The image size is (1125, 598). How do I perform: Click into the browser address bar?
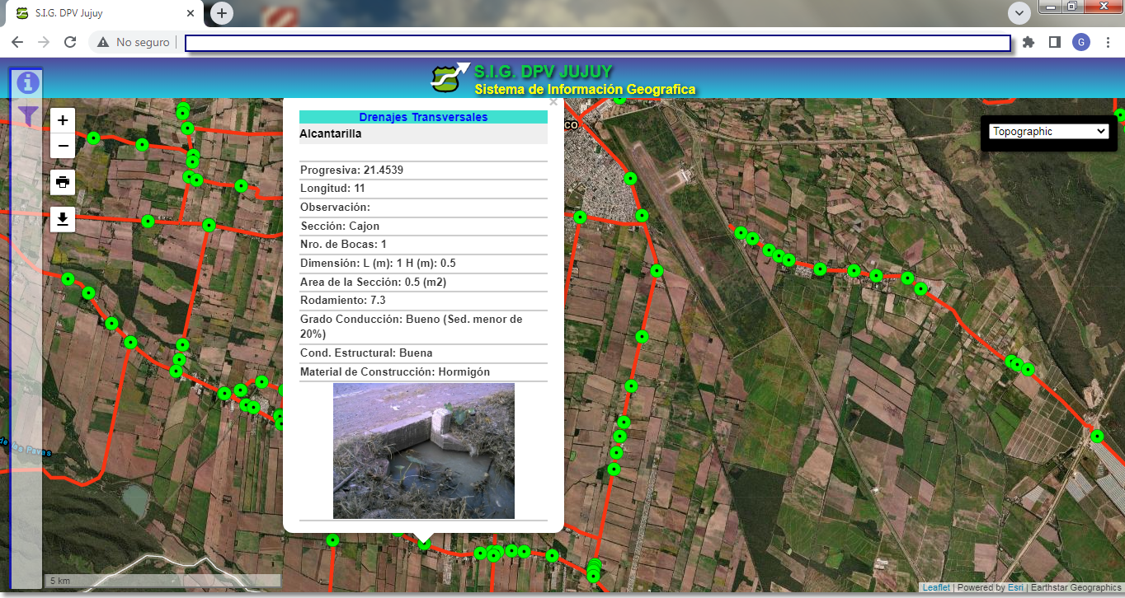597,43
